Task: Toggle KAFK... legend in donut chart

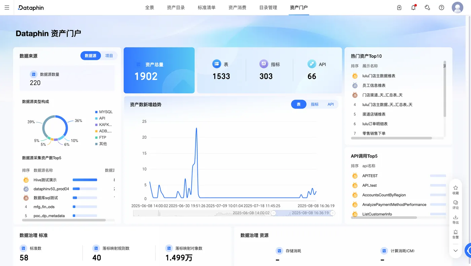Action: 104,125
